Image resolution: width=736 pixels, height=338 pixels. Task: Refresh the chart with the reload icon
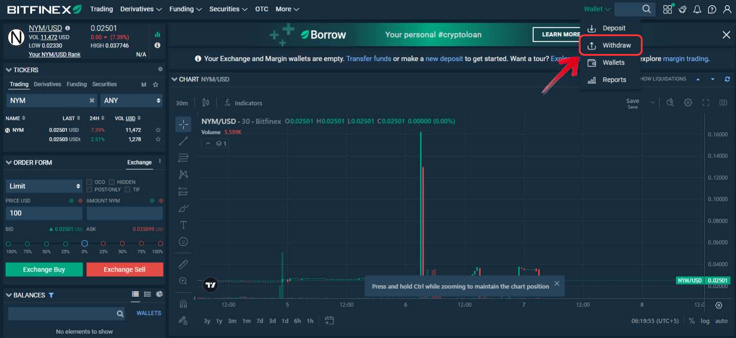(727, 80)
